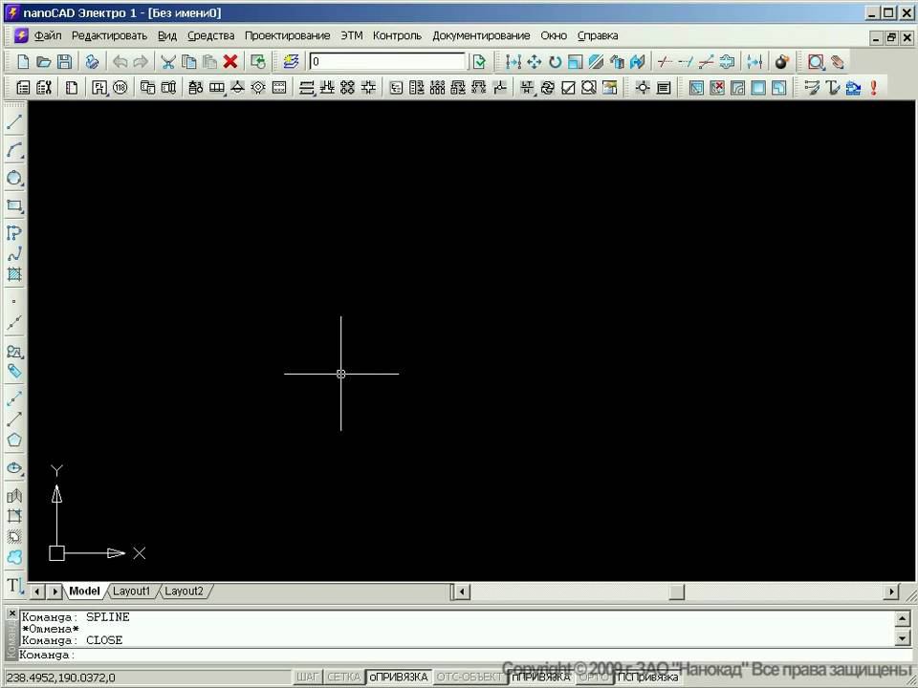The height and width of the screenshot is (688, 918).
Task: Open the Вид menu
Action: [166, 35]
